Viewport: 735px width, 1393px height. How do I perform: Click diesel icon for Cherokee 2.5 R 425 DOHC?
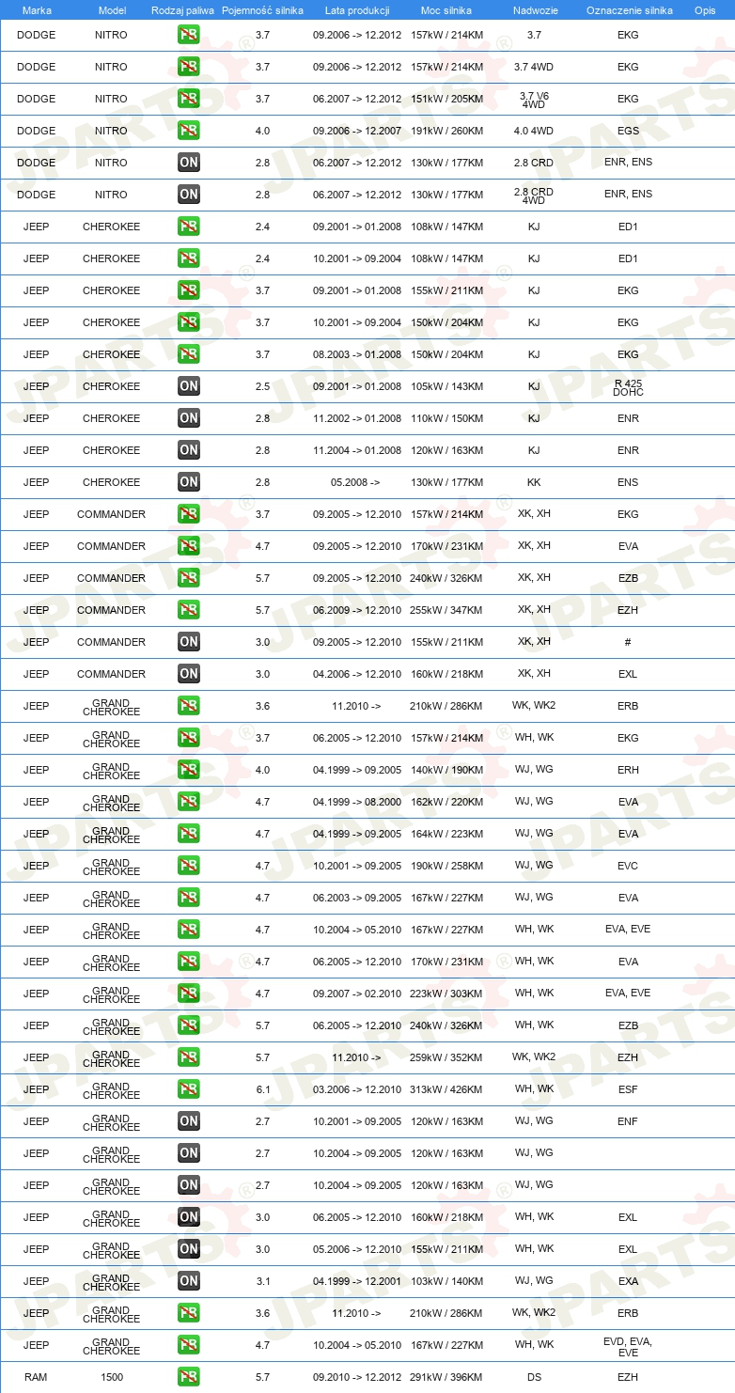click(x=189, y=386)
